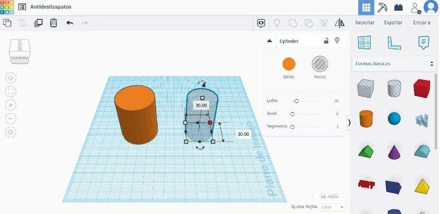This screenshot has height=214, width=440.
Task: Pick the red text shape
Action: click(x=367, y=184)
